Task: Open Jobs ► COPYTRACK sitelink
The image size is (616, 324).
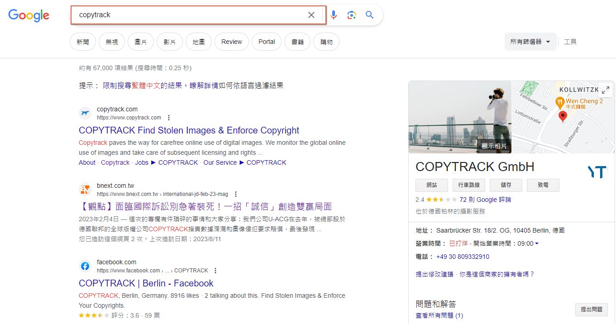Action: point(167,162)
